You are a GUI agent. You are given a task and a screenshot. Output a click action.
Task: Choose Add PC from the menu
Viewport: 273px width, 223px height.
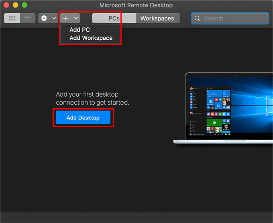click(x=79, y=30)
